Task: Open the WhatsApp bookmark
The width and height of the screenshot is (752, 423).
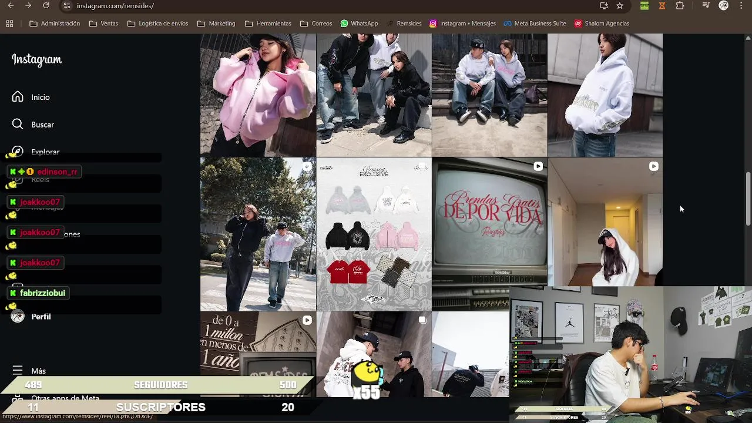Action: point(359,23)
